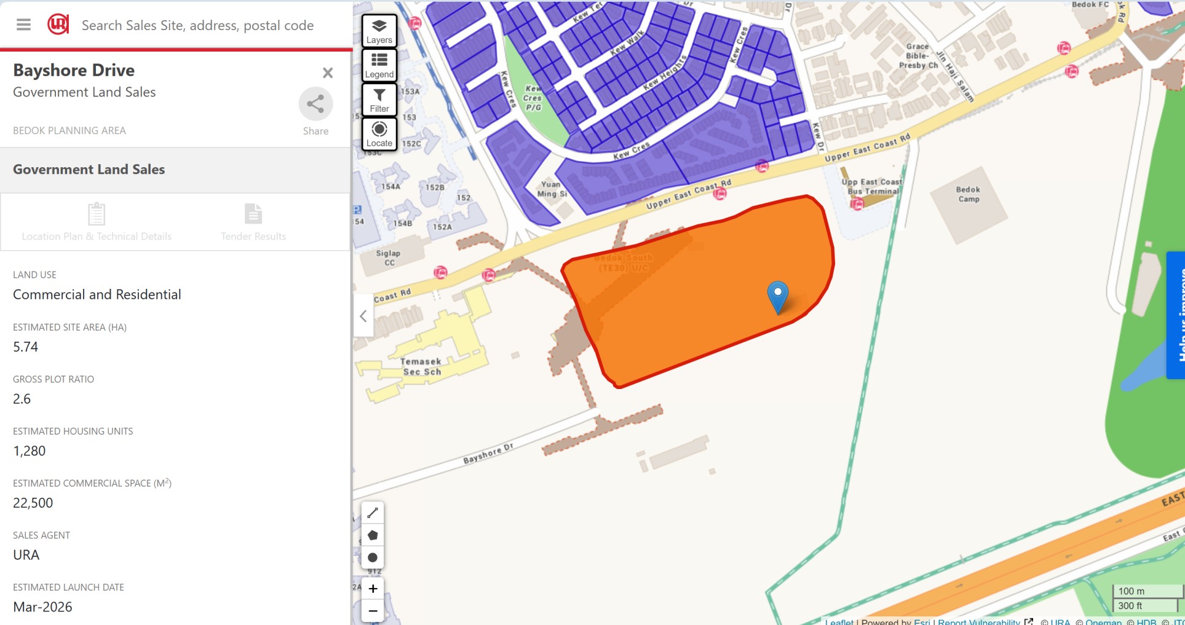1185x625 pixels.
Task: Select the circle drawing tool
Action: (x=373, y=557)
